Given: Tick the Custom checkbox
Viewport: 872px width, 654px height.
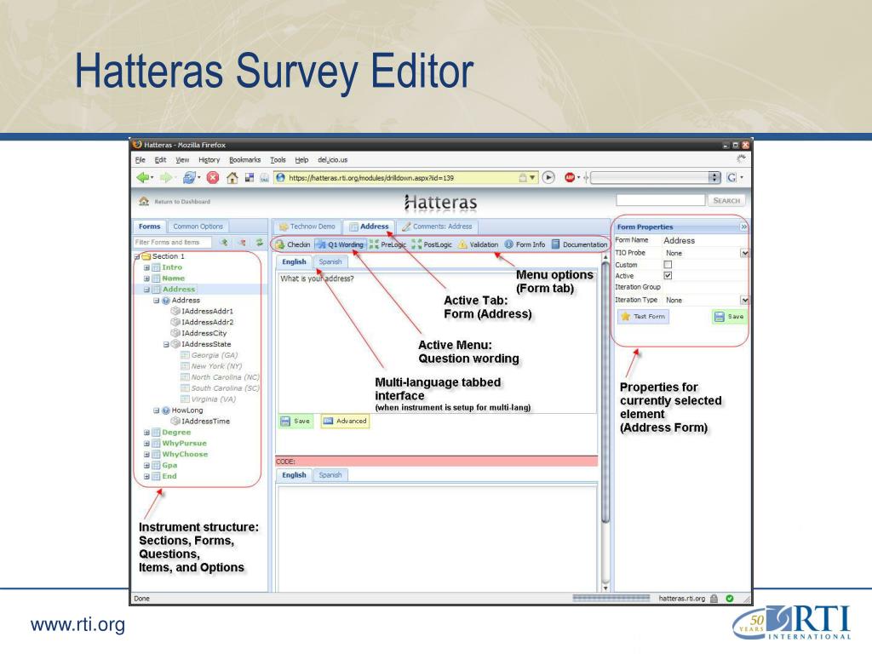Looking at the screenshot, I should click(668, 265).
